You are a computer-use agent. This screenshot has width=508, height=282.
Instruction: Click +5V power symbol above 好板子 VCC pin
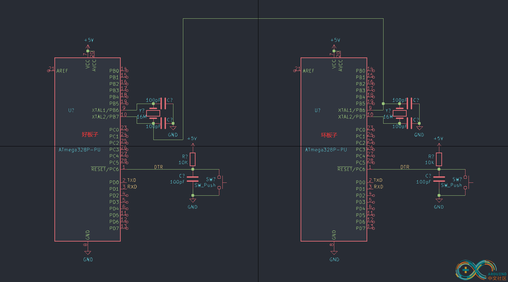point(88,44)
